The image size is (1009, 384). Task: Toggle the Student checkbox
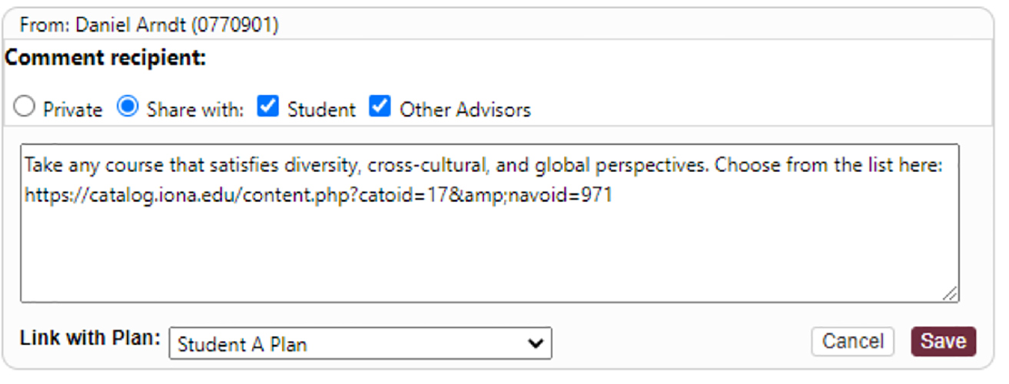click(x=267, y=108)
